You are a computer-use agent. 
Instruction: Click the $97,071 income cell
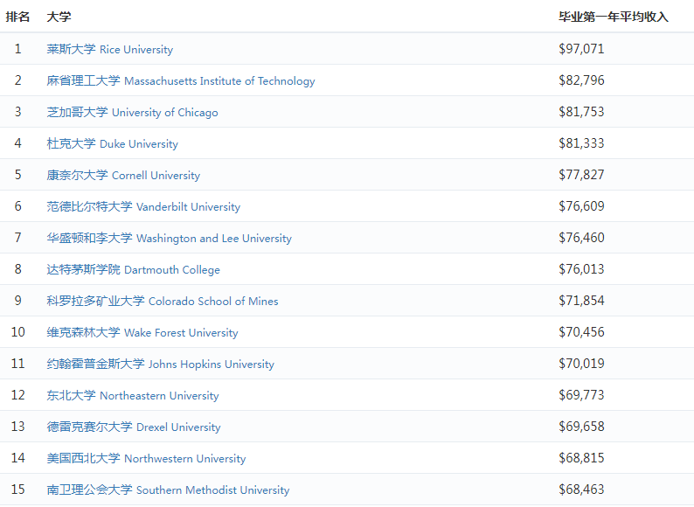click(x=581, y=49)
